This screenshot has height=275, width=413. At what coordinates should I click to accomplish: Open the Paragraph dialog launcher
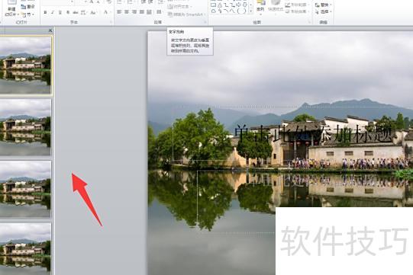(x=205, y=22)
